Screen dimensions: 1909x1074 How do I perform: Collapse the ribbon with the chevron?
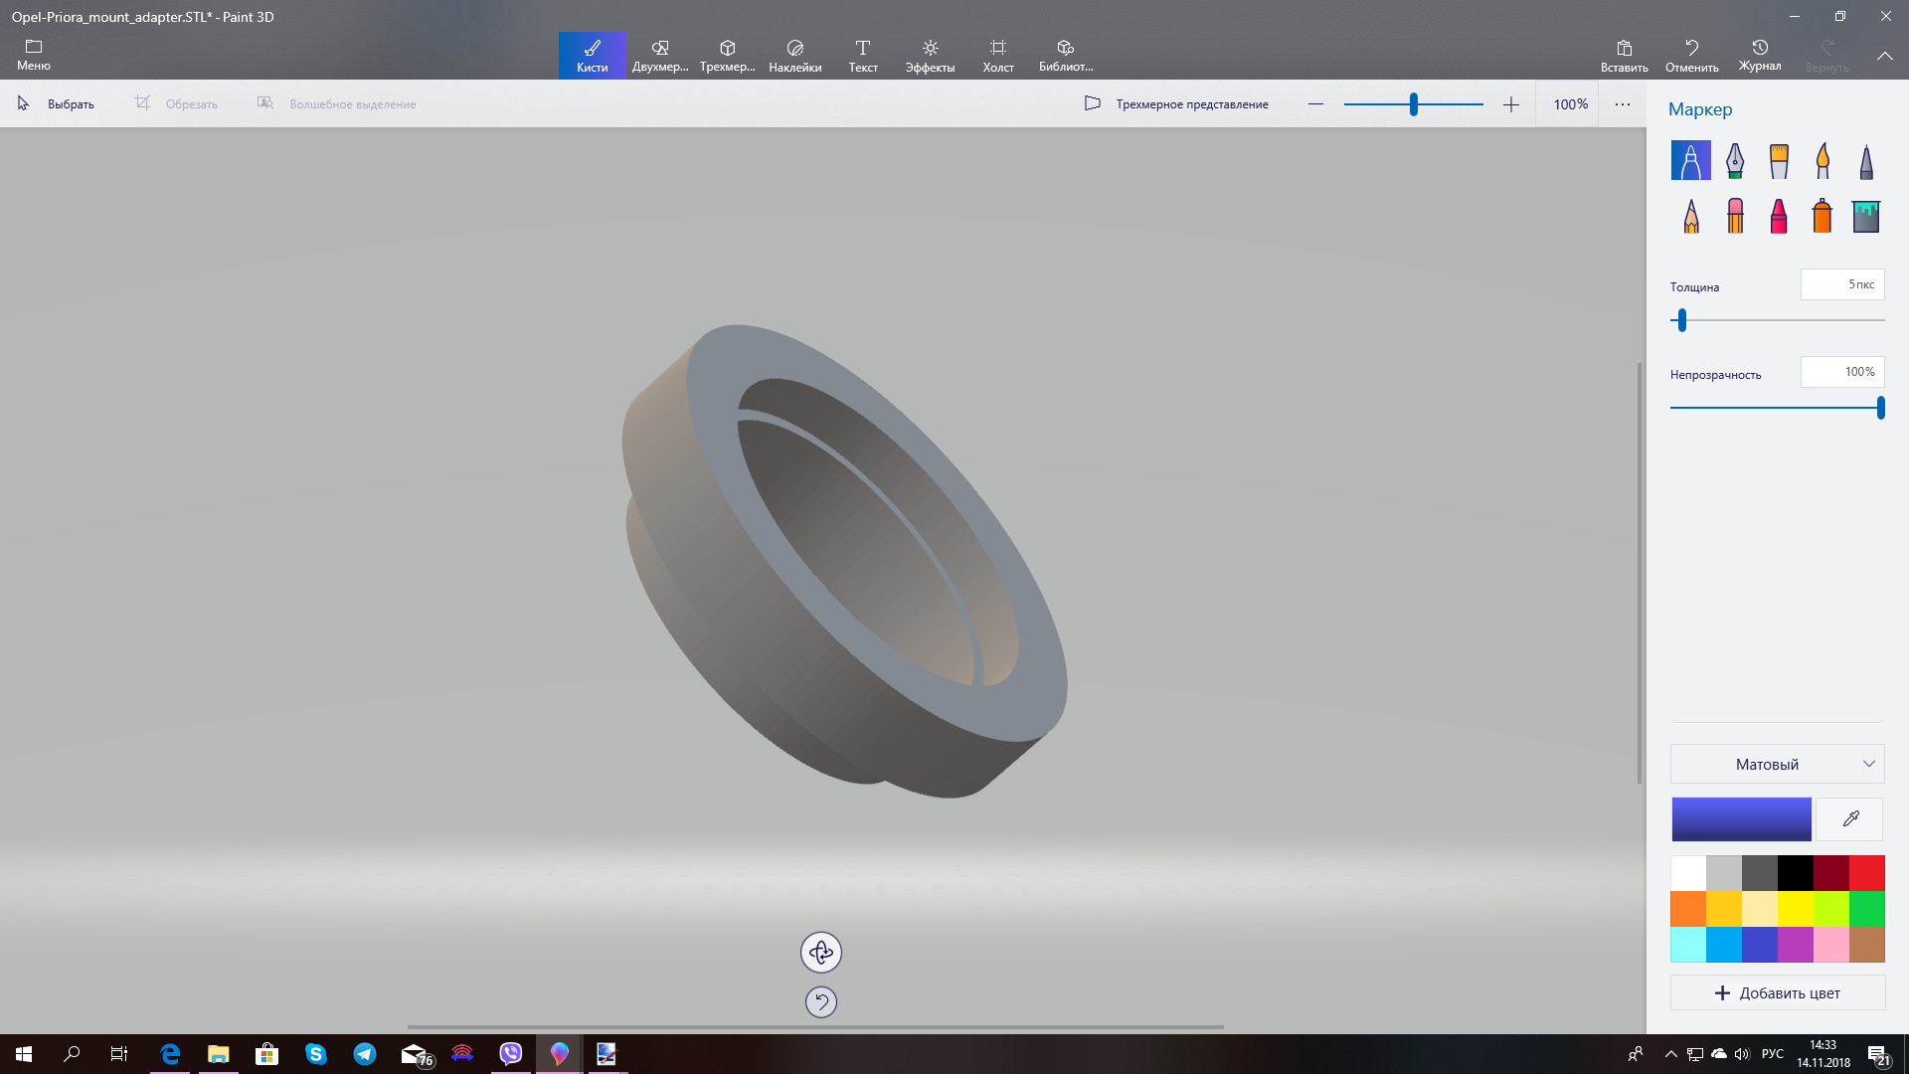point(1884,56)
